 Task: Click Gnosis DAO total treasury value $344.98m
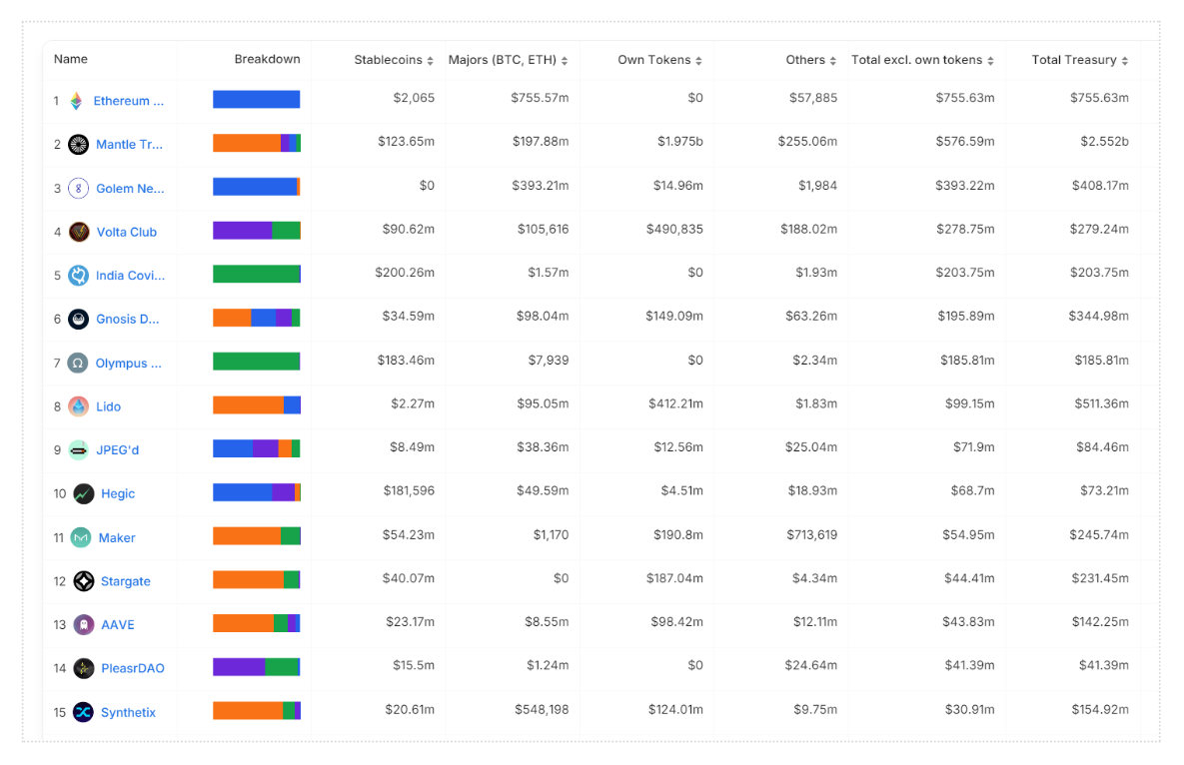pyautogui.click(x=1099, y=317)
